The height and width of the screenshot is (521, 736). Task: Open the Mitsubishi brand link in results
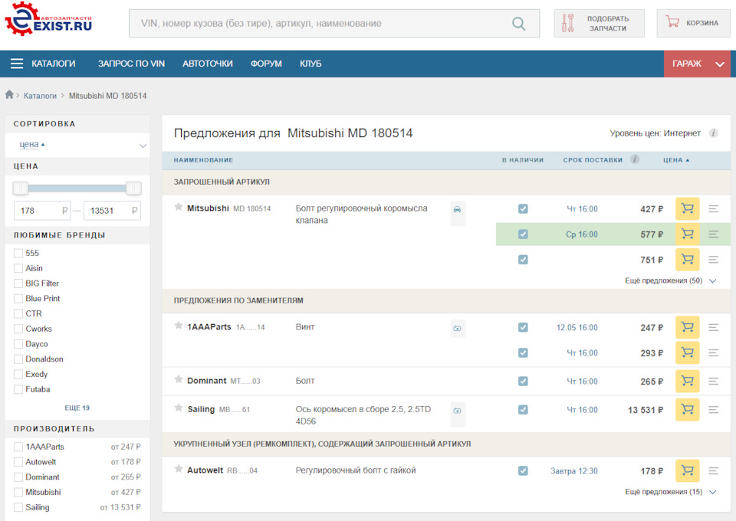pyautogui.click(x=208, y=208)
